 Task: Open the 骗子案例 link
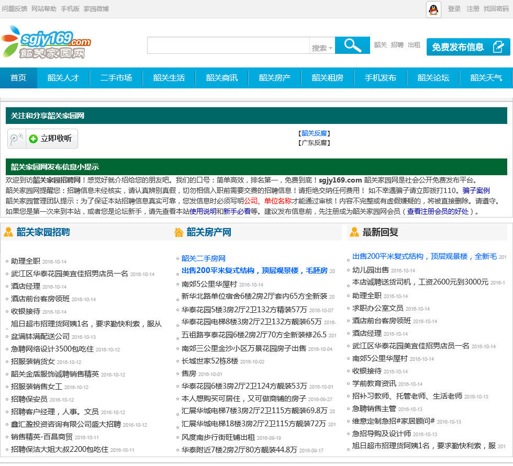coord(476,190)
